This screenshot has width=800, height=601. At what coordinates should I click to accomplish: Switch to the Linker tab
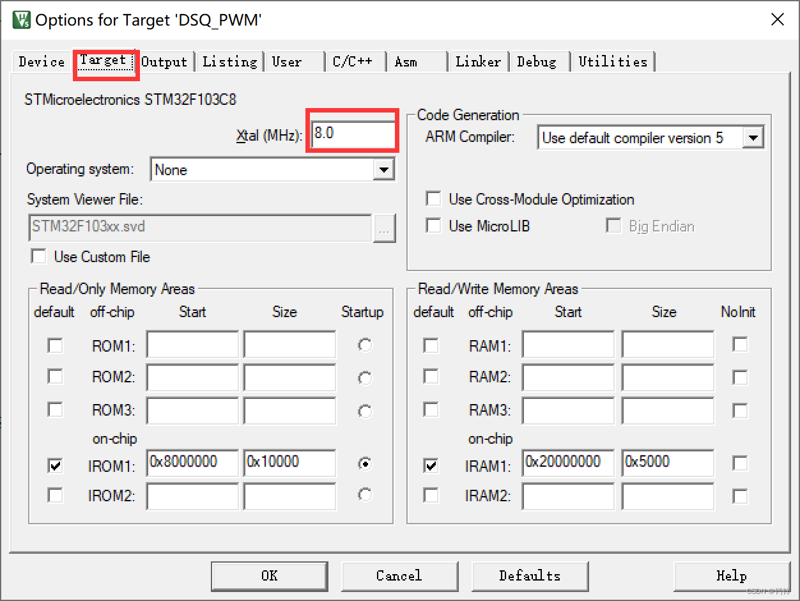(x=479, y=61)
